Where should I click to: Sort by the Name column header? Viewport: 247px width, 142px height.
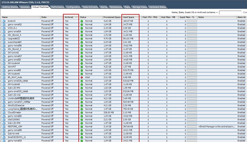tap(21, 17)
